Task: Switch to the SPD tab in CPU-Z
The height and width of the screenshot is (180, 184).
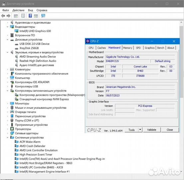Action: tap(138, 48)
